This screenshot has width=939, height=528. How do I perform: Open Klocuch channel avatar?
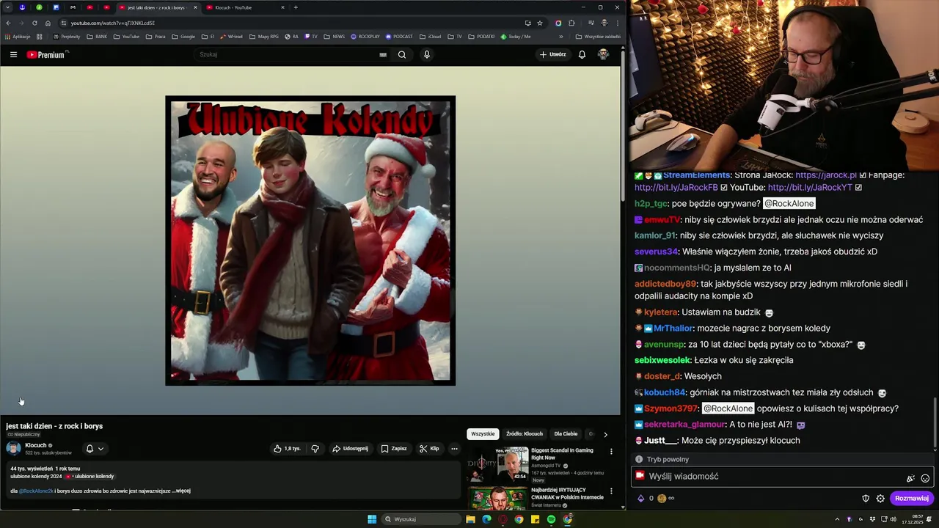(13, 448)
